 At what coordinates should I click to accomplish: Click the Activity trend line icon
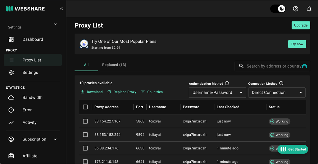[x=11, y=122]
